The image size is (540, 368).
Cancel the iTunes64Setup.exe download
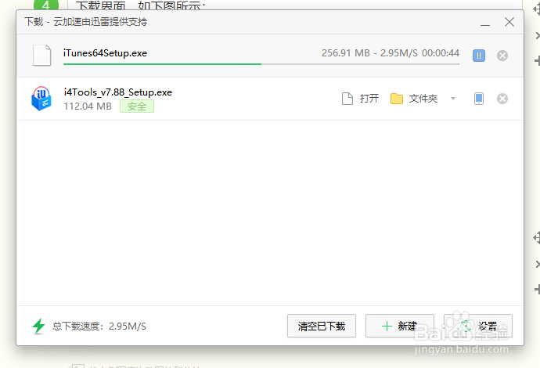(x=502, y=56)
